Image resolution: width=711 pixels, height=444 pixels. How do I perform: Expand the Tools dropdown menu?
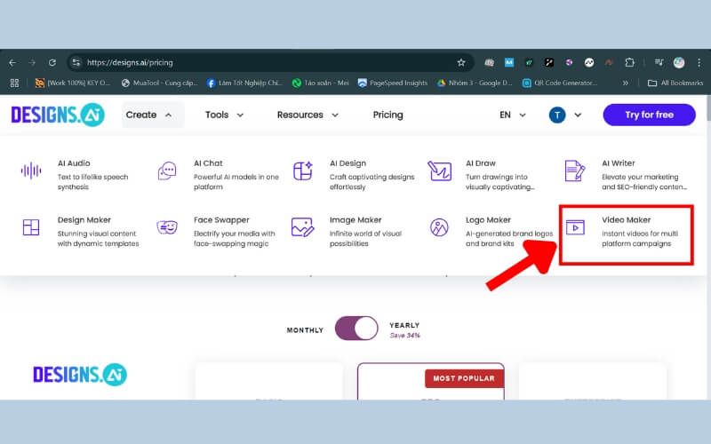[224, 115]
